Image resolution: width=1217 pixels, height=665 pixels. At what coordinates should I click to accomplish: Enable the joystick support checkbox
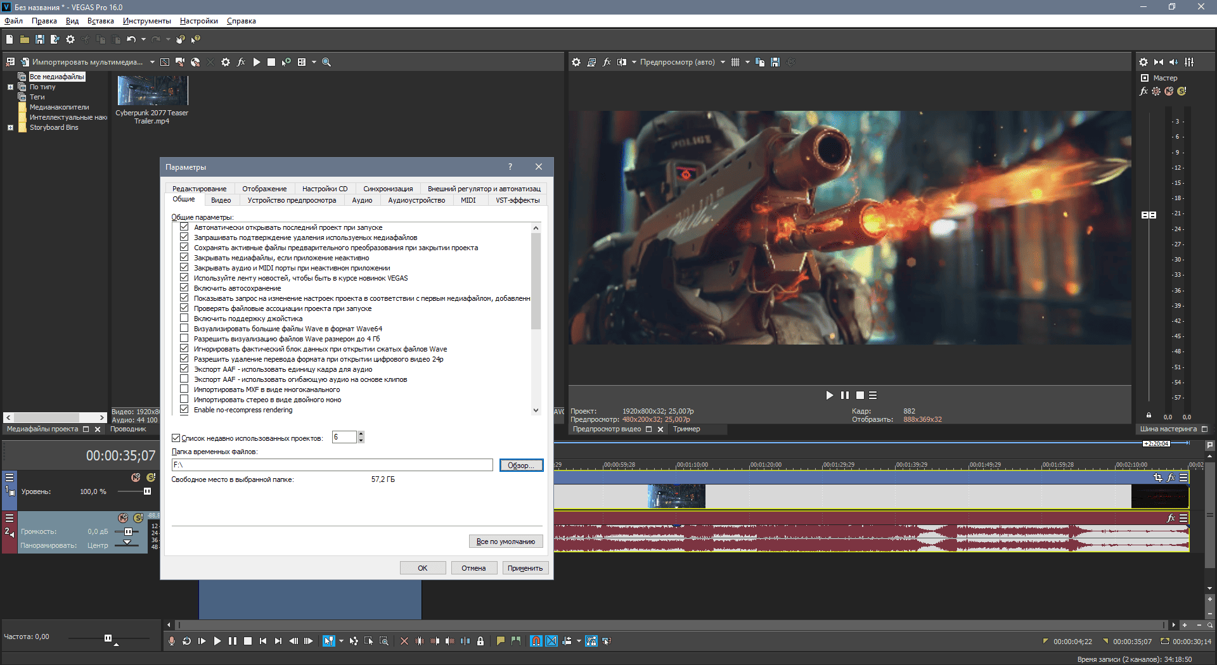[184, 319]
